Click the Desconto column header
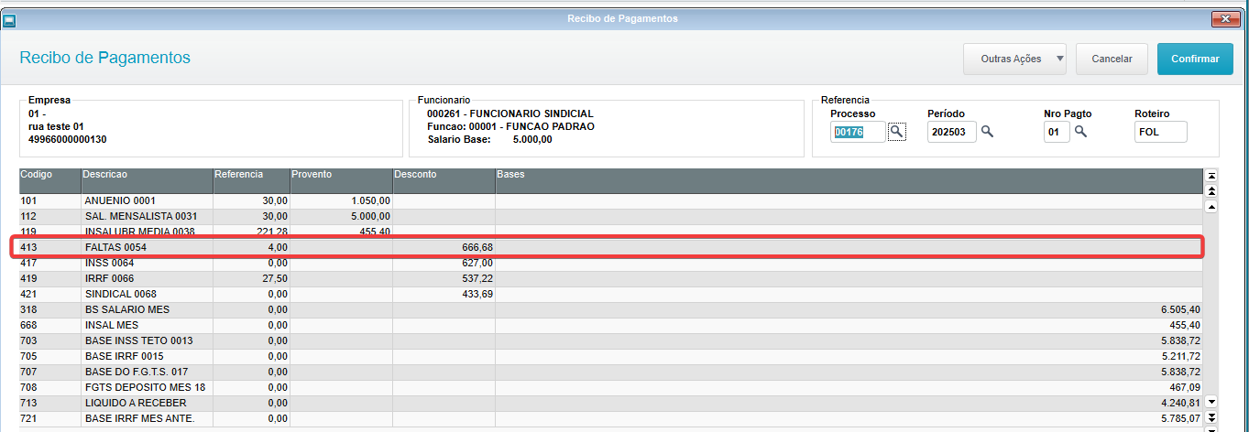The image size is (1249, 432). tap(444, 180)
